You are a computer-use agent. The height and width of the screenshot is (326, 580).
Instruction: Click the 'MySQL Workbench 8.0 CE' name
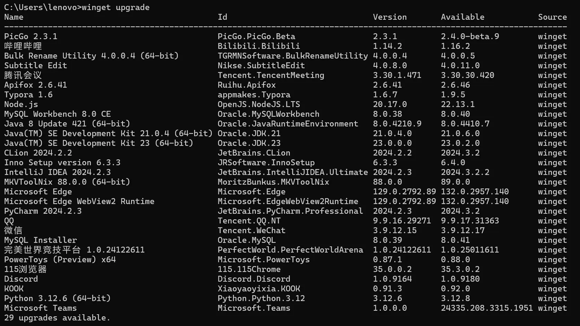click(x=57, y=114)
